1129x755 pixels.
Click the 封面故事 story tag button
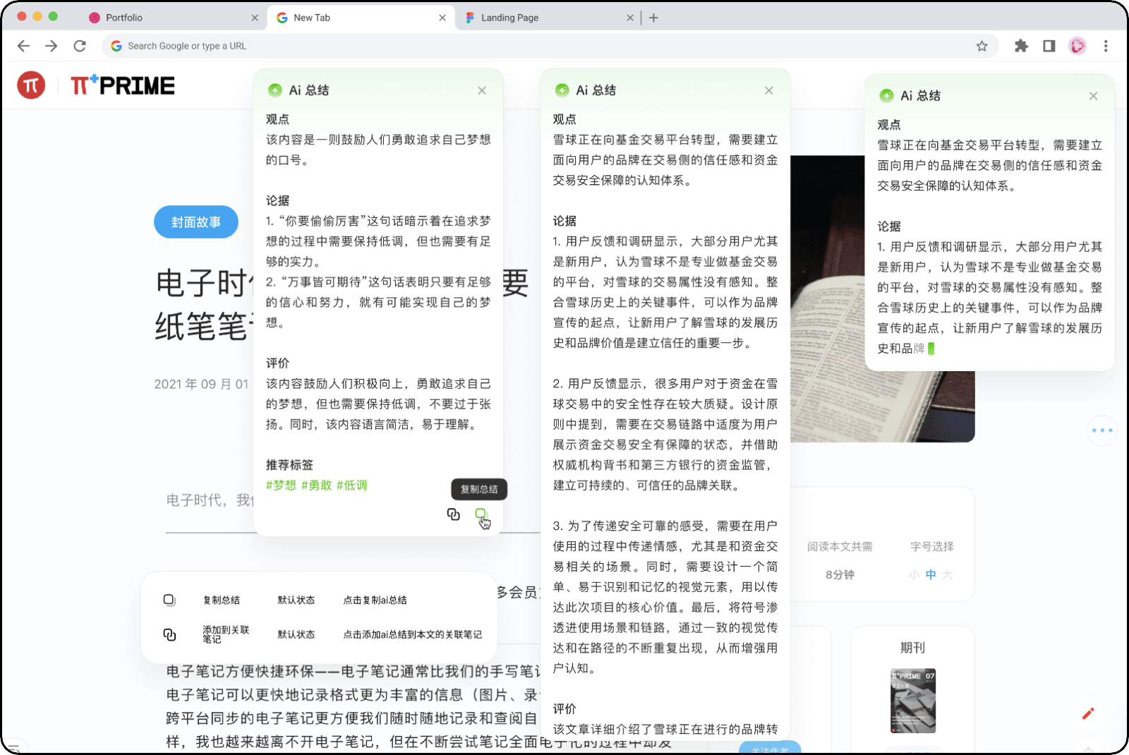(195, 222)
